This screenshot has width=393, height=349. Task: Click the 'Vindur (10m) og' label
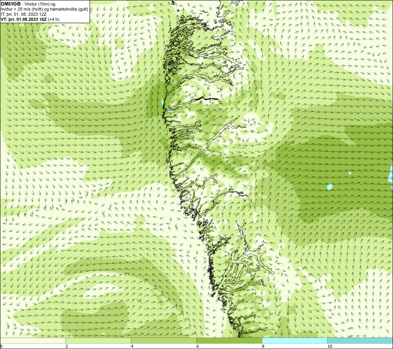click(x=40, y=4)
